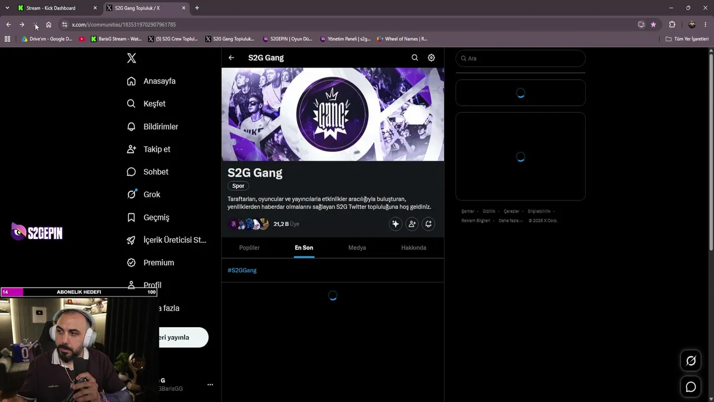Expand the Daha fazla footer menu
This screenshot has height=402, width=714.
click(510, 221)
